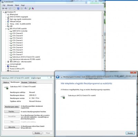Viewport: 138px width, 137px height.
Task: Select ATA Channel 2 in the tree
Action: click(x=18, y=43)
